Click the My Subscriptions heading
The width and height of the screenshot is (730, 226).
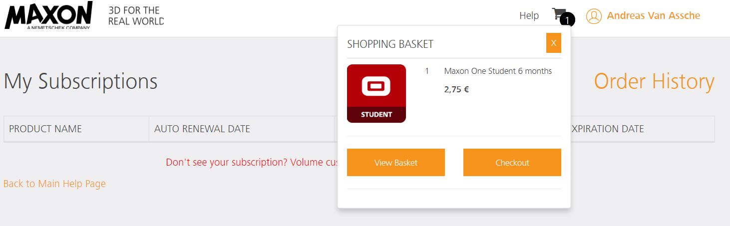coord(80,81)
